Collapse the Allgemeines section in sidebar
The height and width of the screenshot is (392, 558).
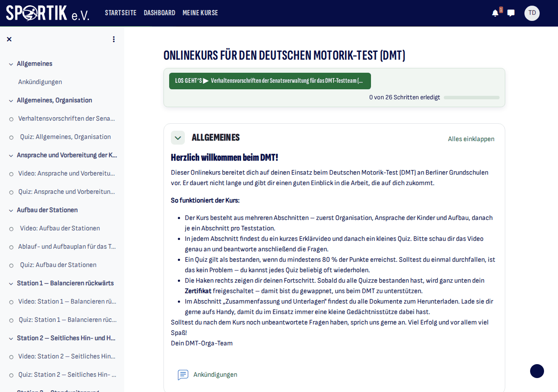tap(11, 64)
